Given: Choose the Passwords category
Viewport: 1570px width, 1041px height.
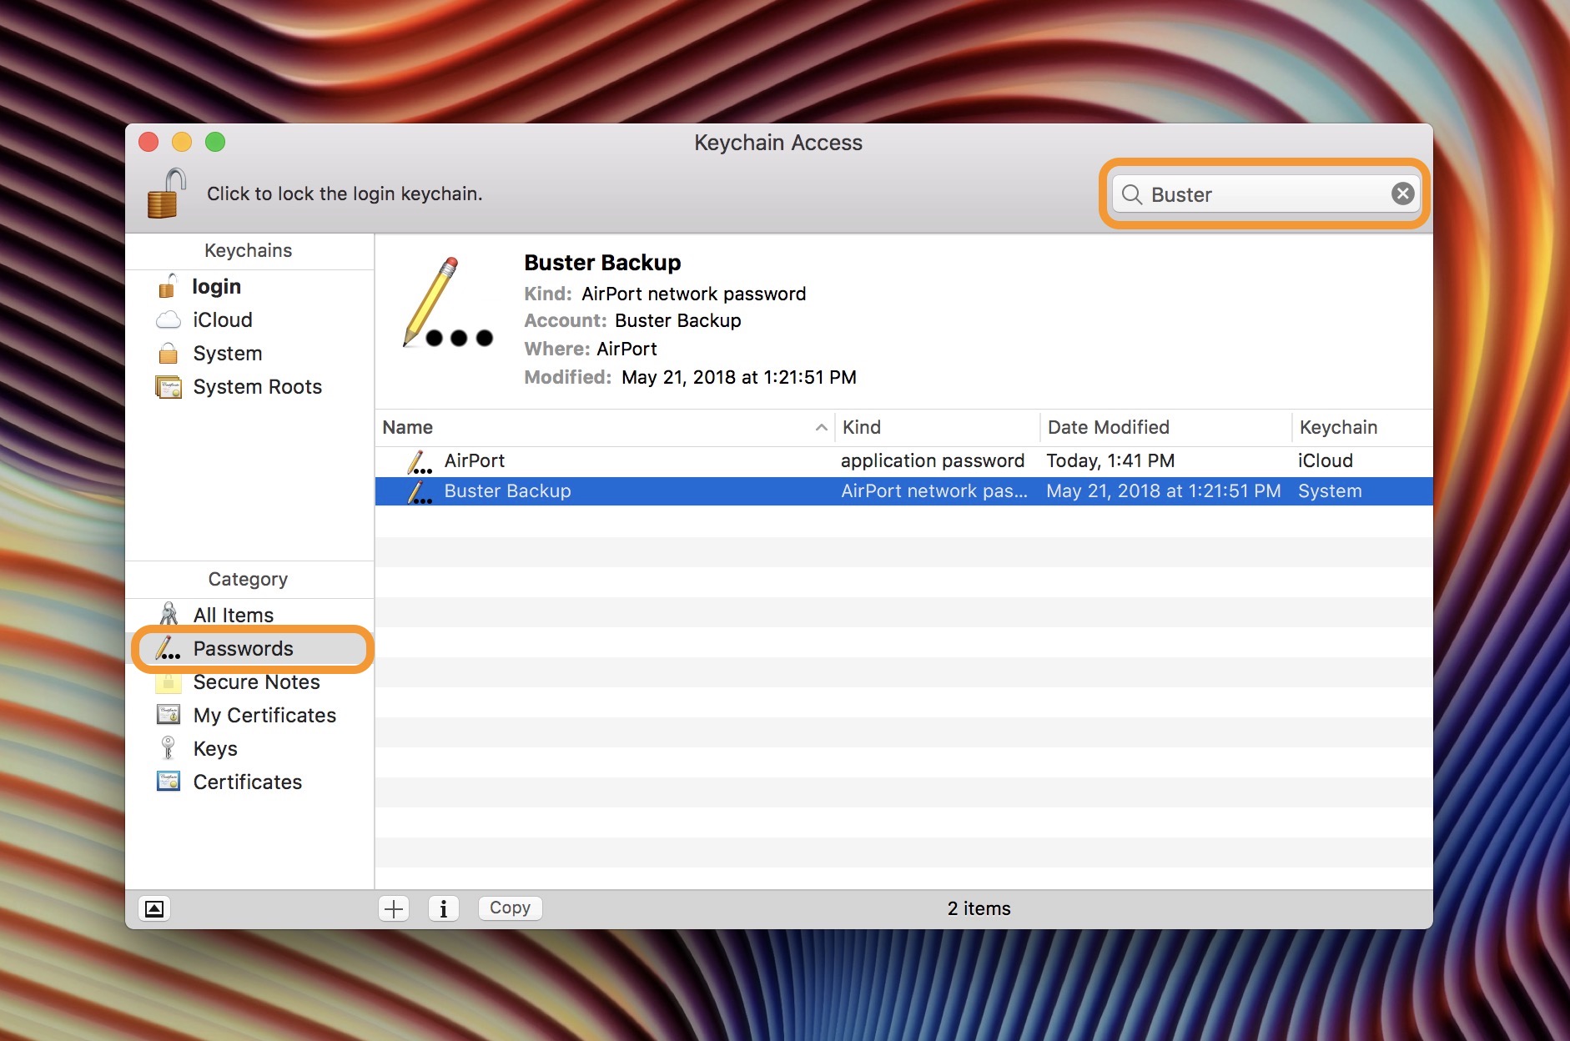Looking at the screenshot, I should 243,649.
